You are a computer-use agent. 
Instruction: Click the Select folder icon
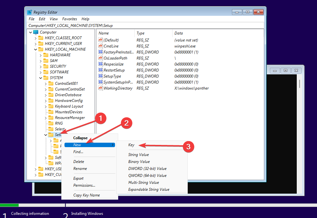click(51, 129)
